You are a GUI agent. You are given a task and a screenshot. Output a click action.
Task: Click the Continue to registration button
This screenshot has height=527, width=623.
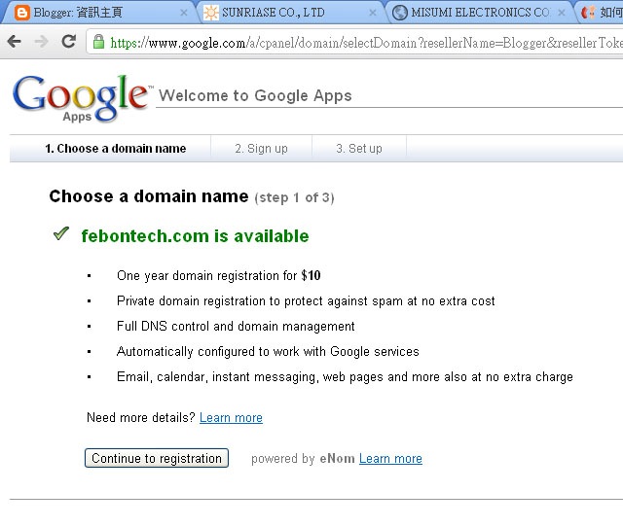pos(157,458)
